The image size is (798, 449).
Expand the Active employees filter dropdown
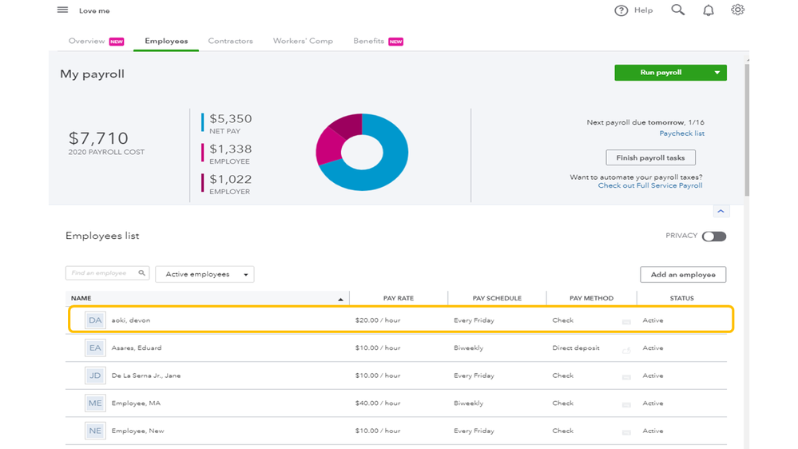coord(204,275)
